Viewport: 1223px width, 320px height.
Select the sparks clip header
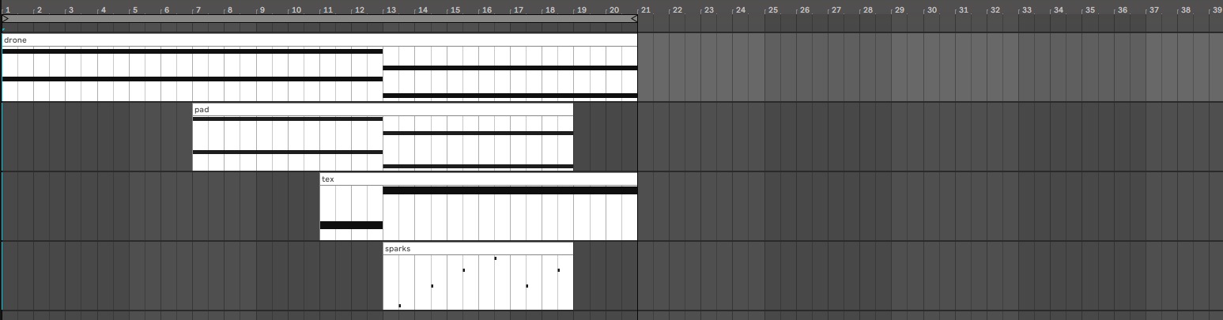pyautogui.click(x=478, y=248)
